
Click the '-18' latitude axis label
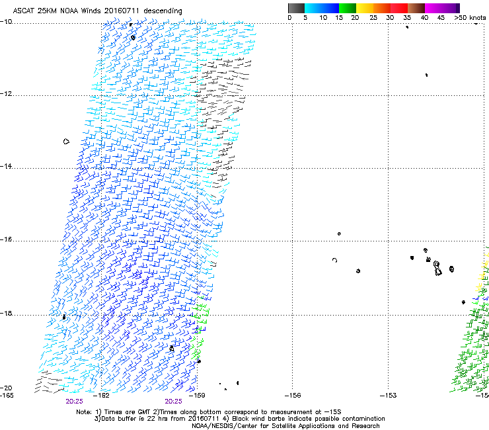6,313
